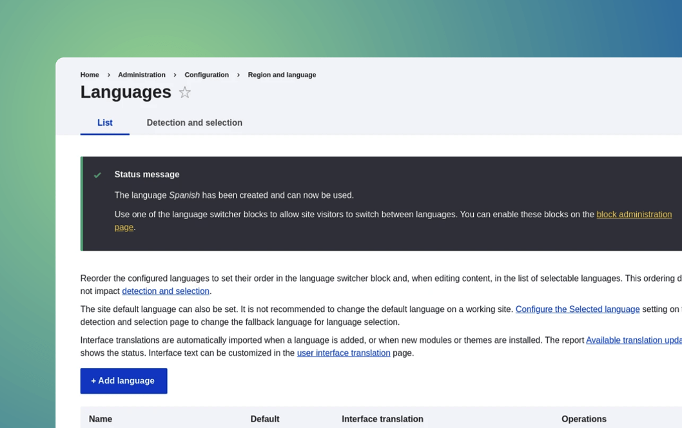682x428 pixels.
Task: Visit the user interface translation link
Action: coord(344,353)
